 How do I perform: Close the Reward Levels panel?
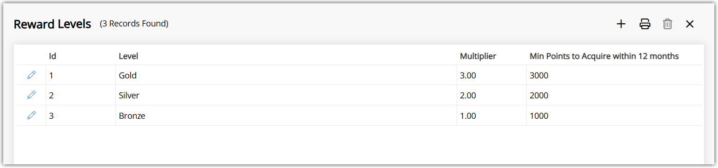coord(690,24)
